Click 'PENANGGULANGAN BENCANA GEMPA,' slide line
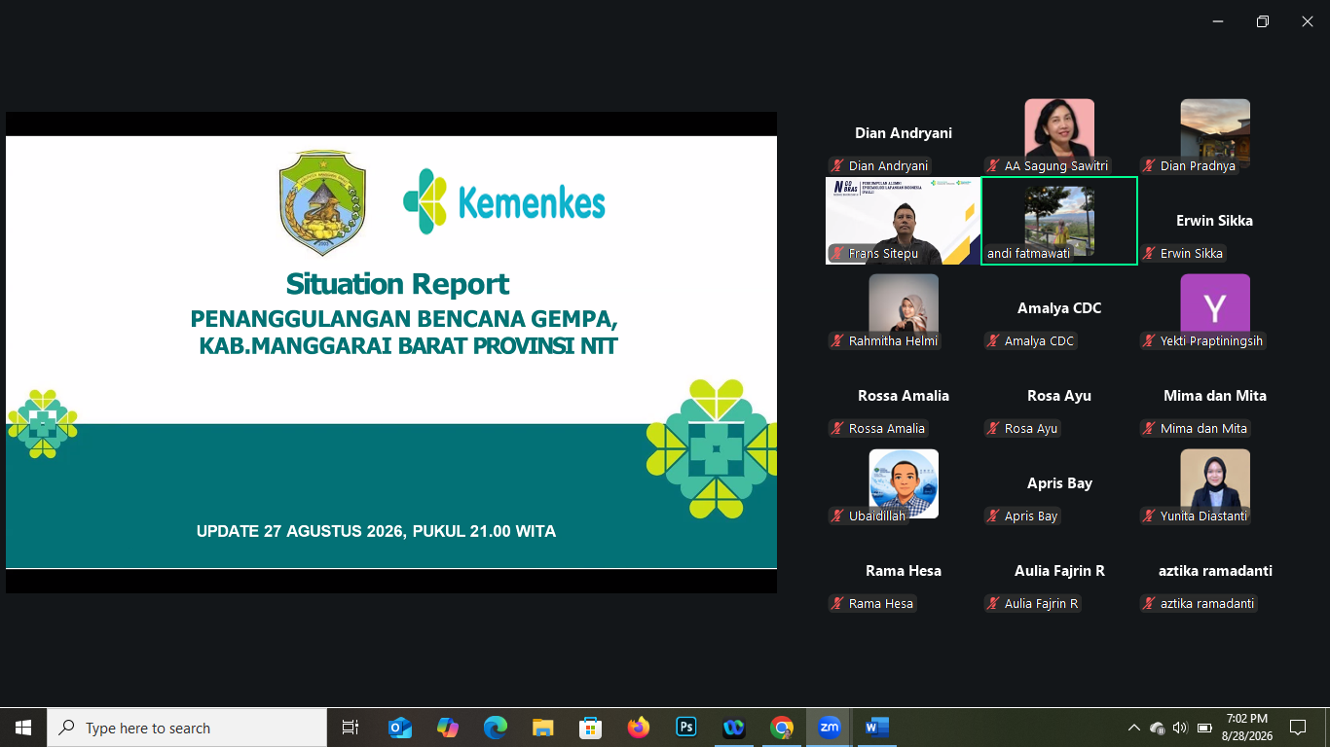 tap(404, 319)
